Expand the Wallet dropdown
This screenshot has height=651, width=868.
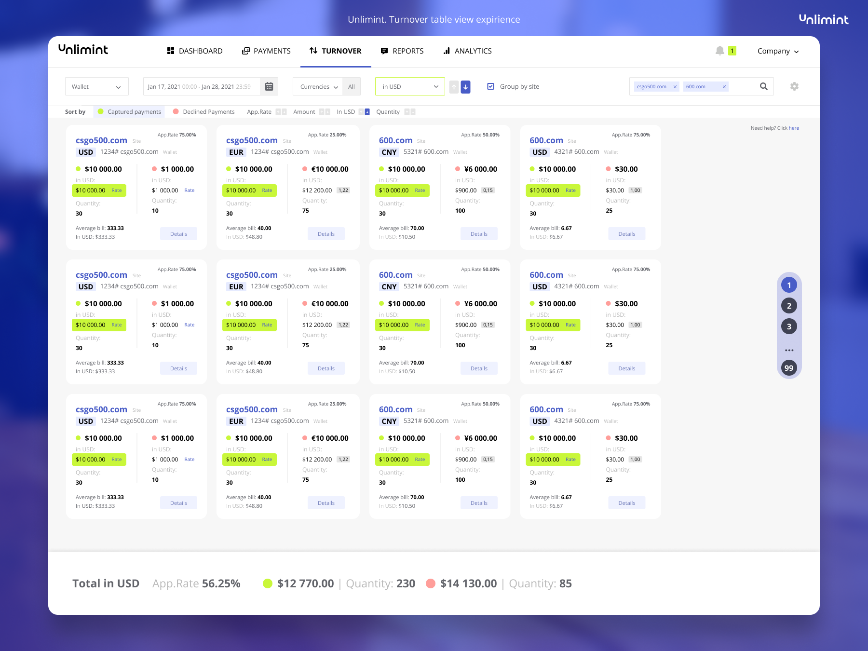click(97, 86)
